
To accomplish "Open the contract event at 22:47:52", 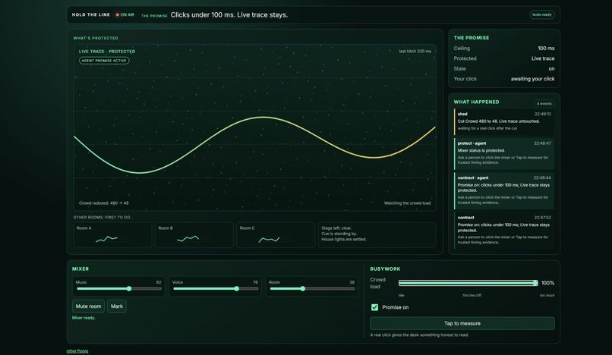I will (x=504, y=230).
